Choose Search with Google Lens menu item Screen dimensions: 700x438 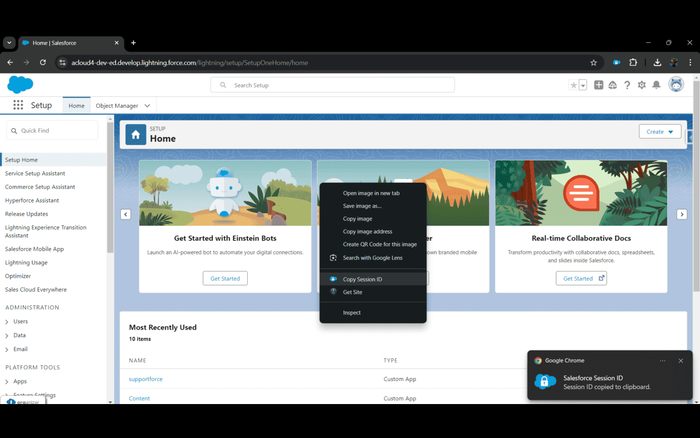click(373, 258)
